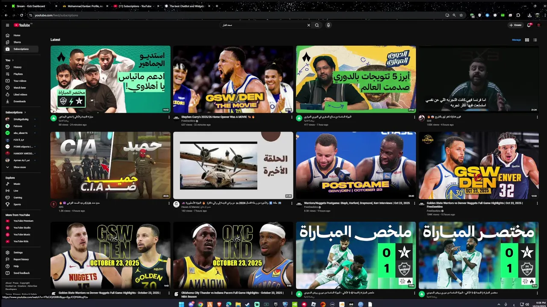Open History in the sidebar
547x307 pixels.
pos(21,67)
